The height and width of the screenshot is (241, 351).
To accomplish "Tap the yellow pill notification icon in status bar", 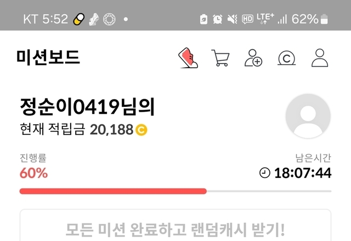I will (79, 19).
